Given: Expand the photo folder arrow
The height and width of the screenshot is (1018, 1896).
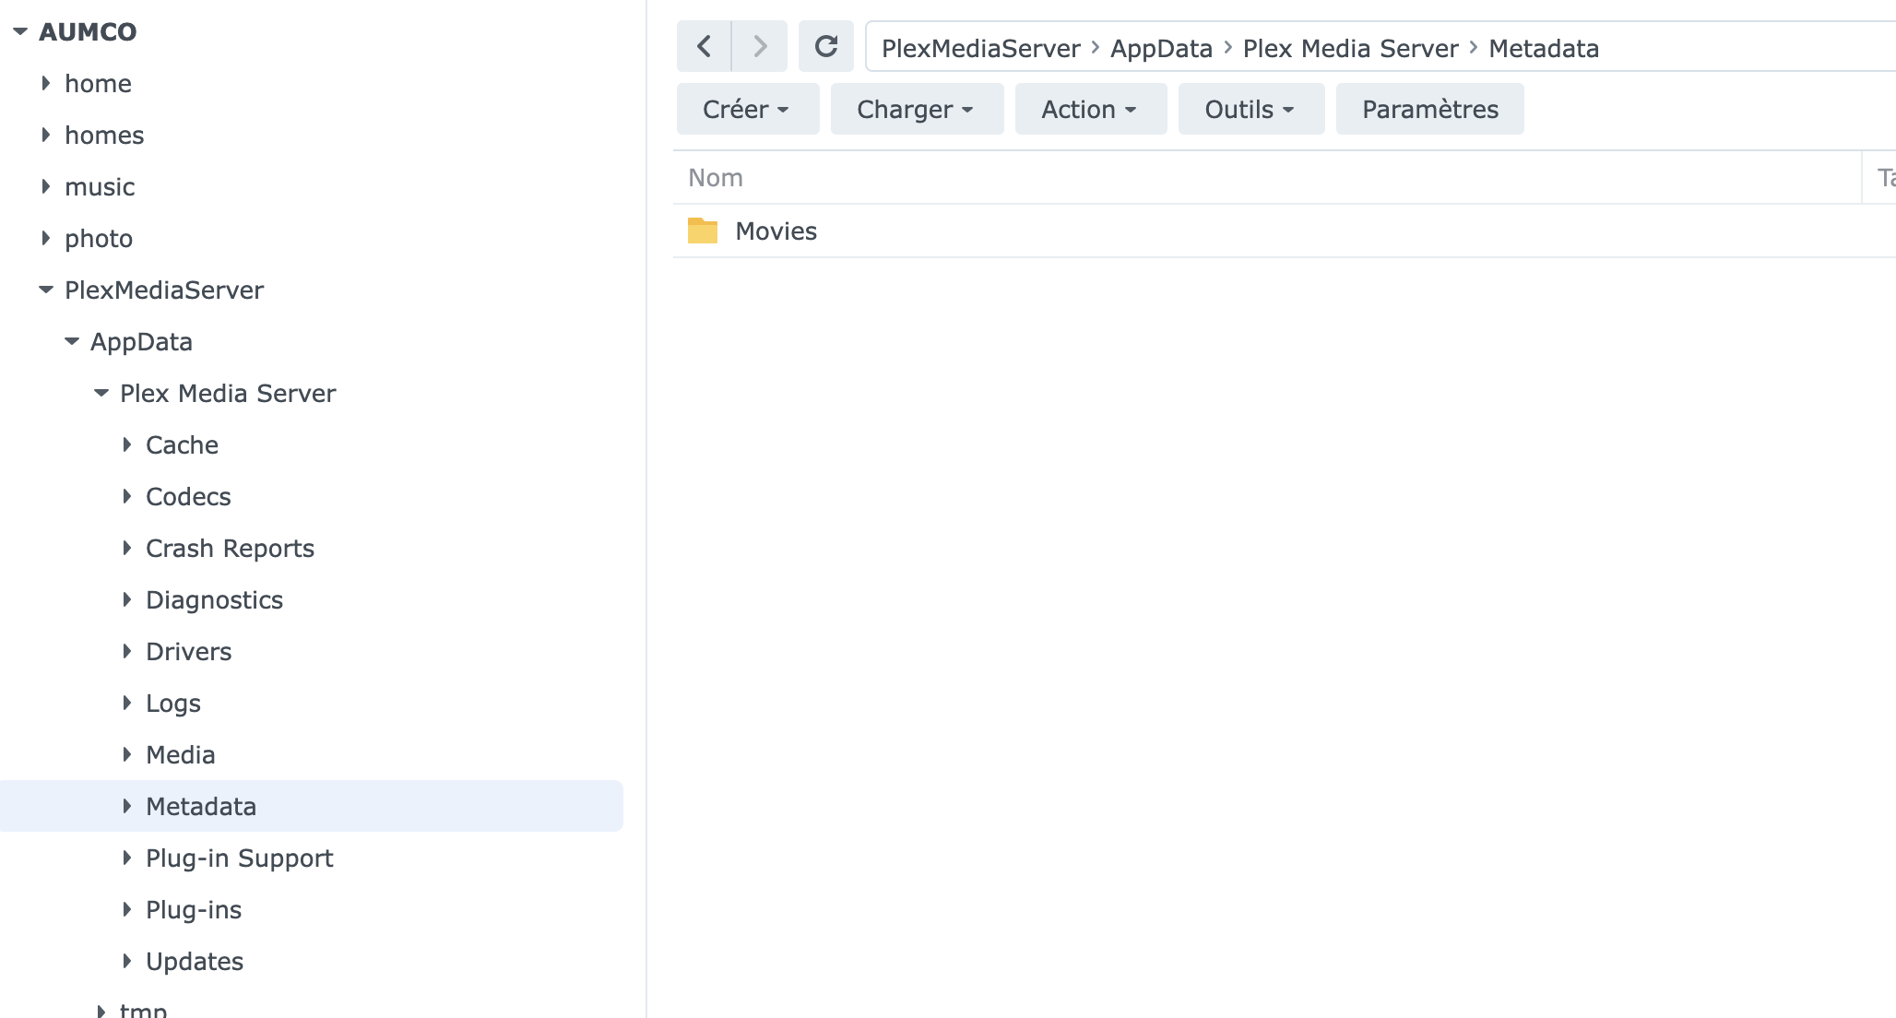Looking at the screenshot, I should (x=46, y=238).
